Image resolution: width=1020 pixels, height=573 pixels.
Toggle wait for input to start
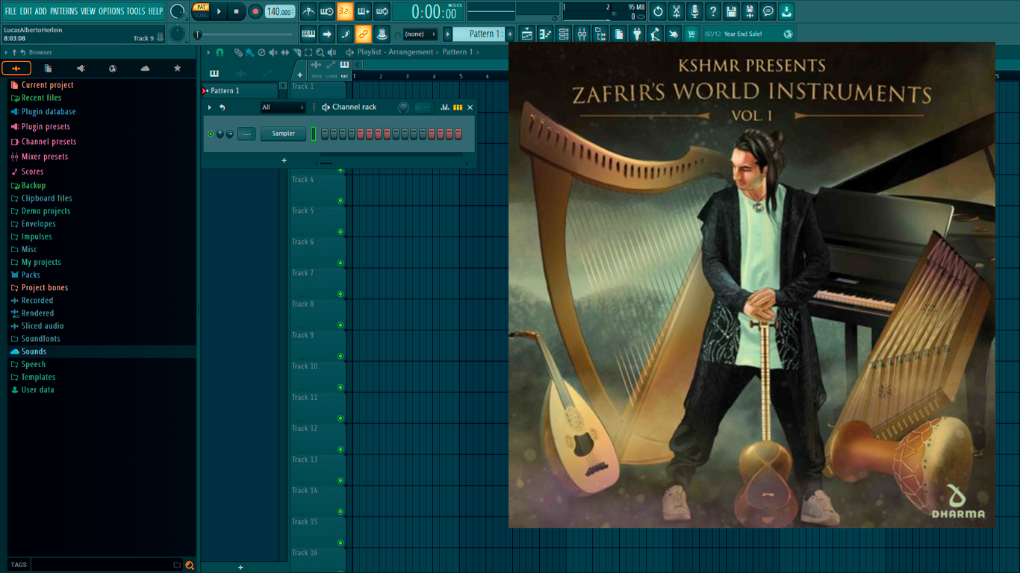tap(327, 11)
